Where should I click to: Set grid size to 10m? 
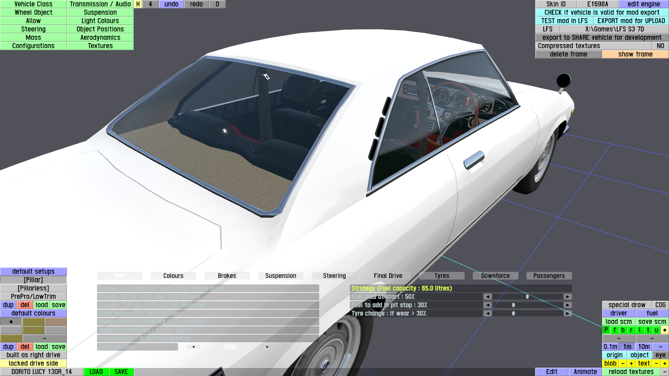(644, 347)
